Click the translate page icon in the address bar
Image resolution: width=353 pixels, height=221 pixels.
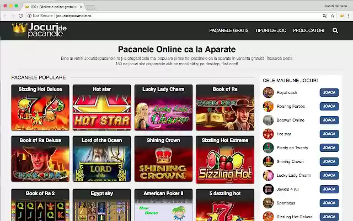tap(325, 16)
